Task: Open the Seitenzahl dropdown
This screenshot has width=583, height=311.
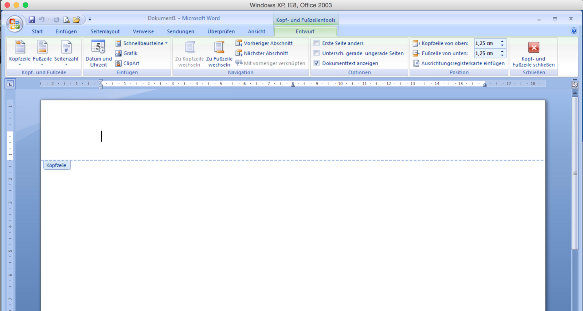Action: point(66,64)
